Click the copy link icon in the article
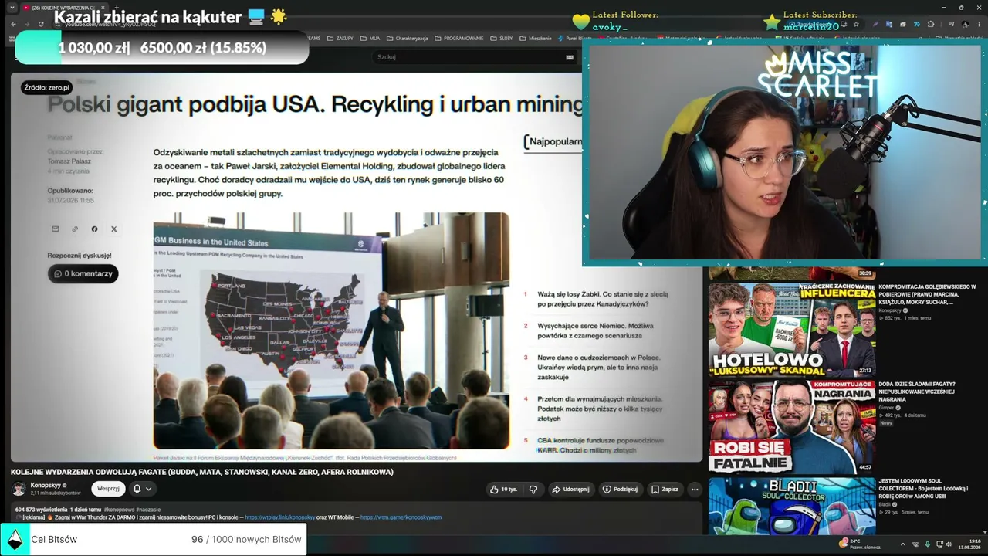Image resolution: width=988 pixels, height=556 pixels. tap(75, 229)
